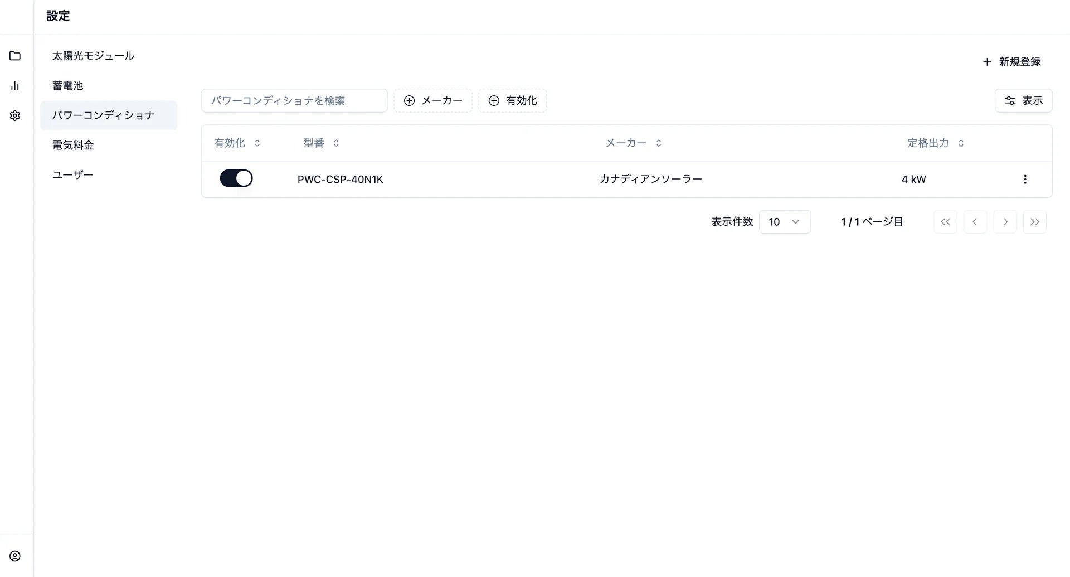Click the 新規登録 button
Screen dimensions: 1070x577
click(x=1011, y=62)
